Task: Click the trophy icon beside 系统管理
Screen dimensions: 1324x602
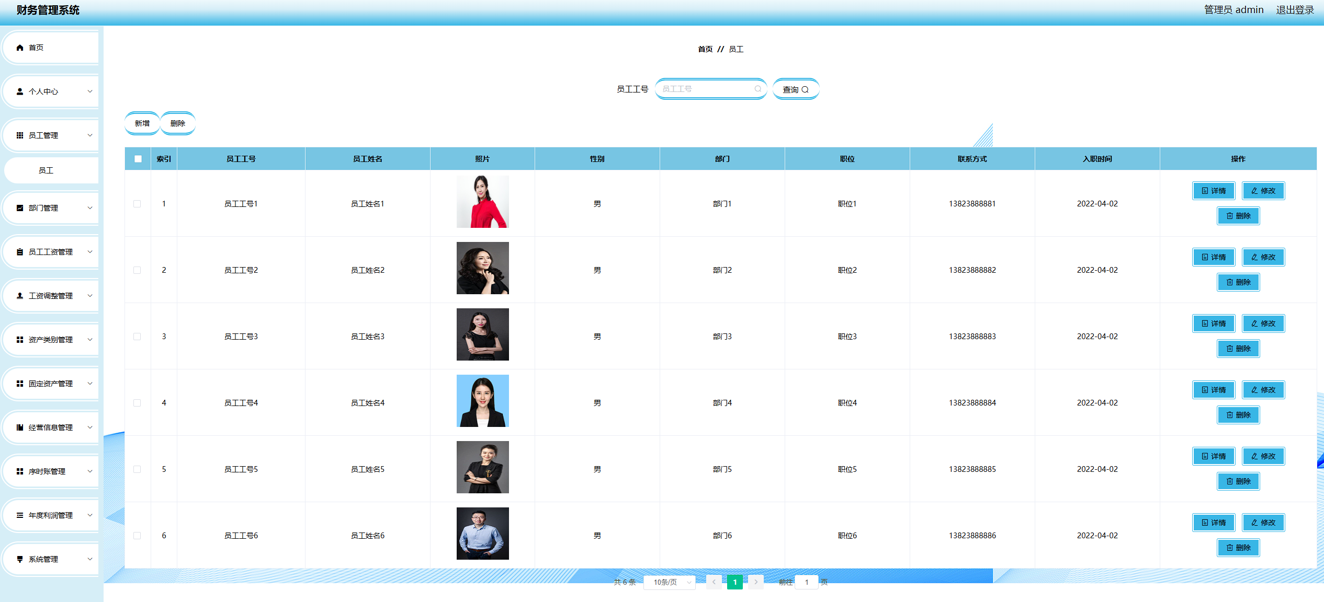Action: pos(20,559)
